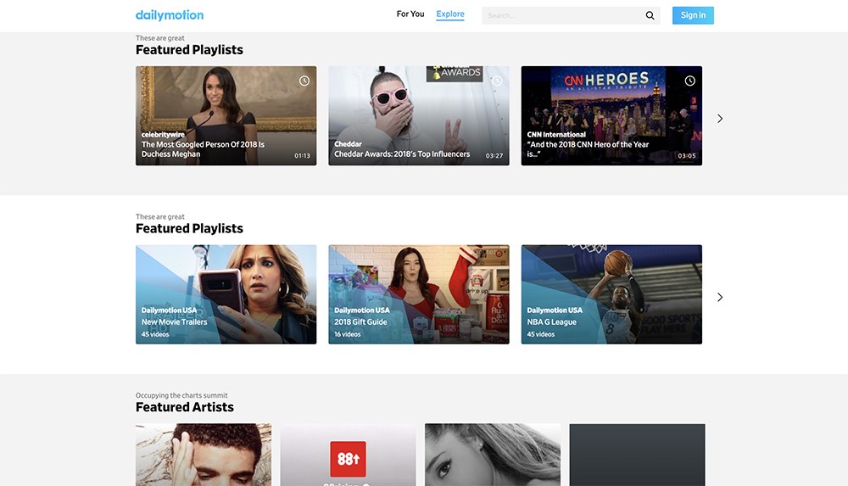Open the 88rising featured artist card
Image resolution: width=848 pixels, height=486 pixels.
click(348, 455)
